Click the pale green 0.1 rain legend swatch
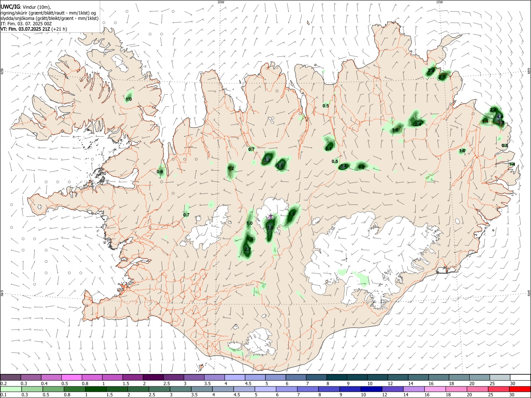The width and height of the screenshot is (531, 398). 11,389
